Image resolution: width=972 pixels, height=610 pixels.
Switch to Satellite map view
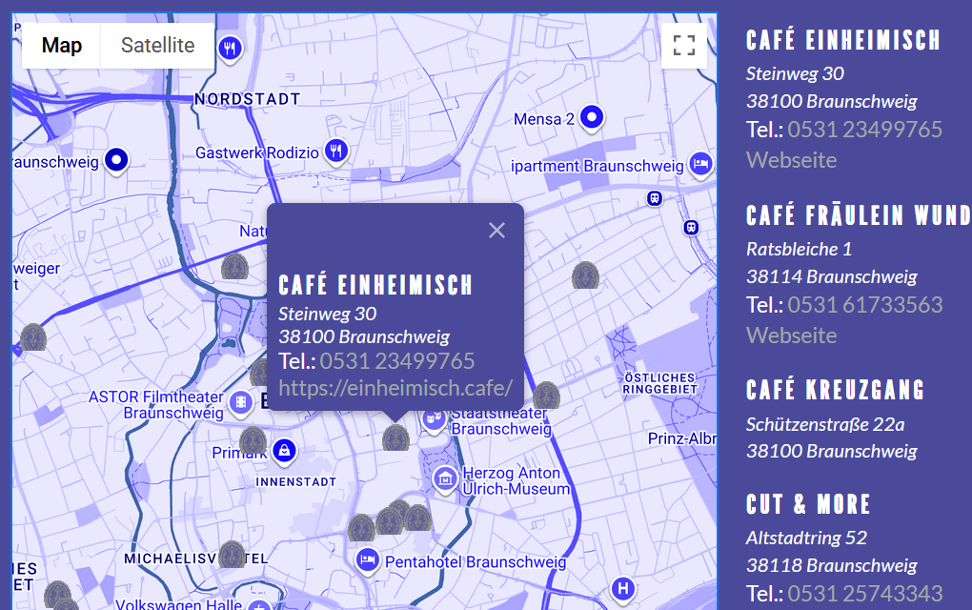coord(157,45)
